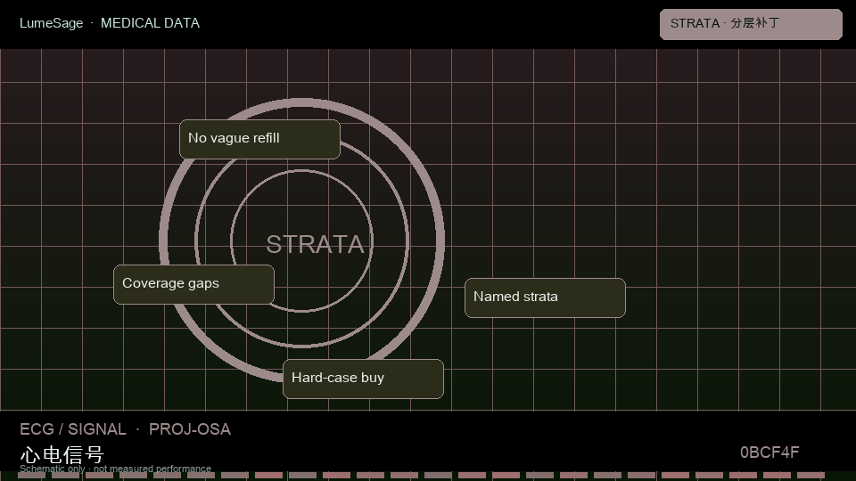Image resolution: width=856 pixels, height=481 pixels.
Task: Click the ECG / SIGNAL caption
Action: coord(73,429)
